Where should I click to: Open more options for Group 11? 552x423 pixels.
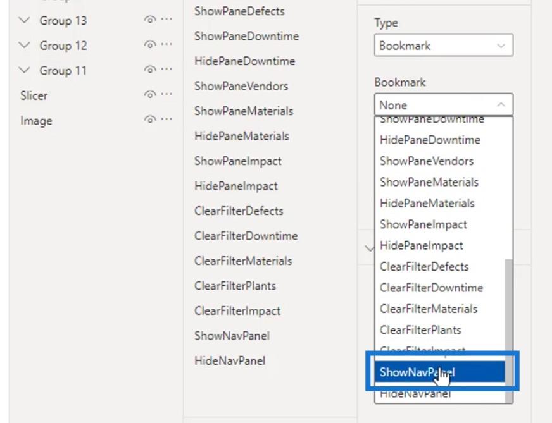tap(166, 70)
